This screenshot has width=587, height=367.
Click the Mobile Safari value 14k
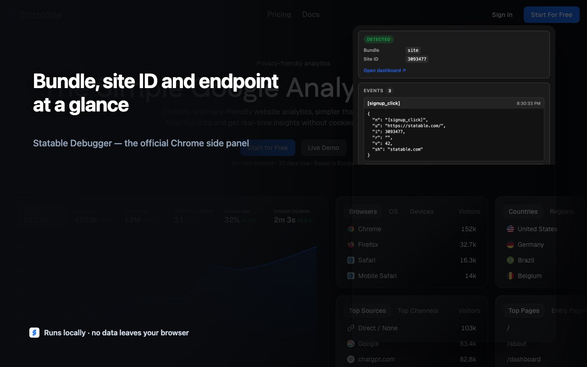pos(471,276)
